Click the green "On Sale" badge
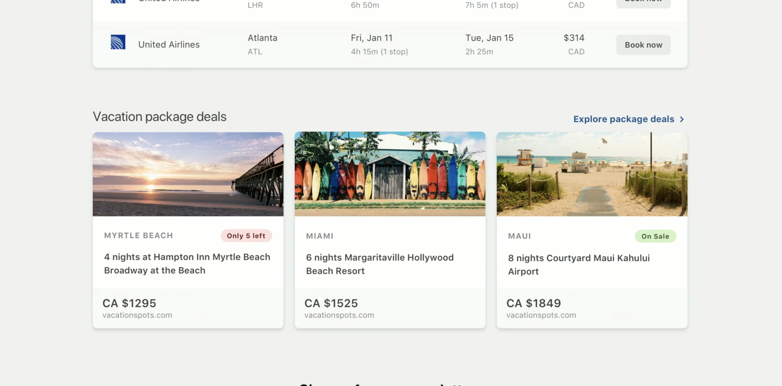Screen dimensions: 782x386 pyautogui.click(x=655, y=237)
